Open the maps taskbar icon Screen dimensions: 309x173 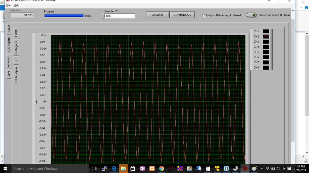coord(189,169)
